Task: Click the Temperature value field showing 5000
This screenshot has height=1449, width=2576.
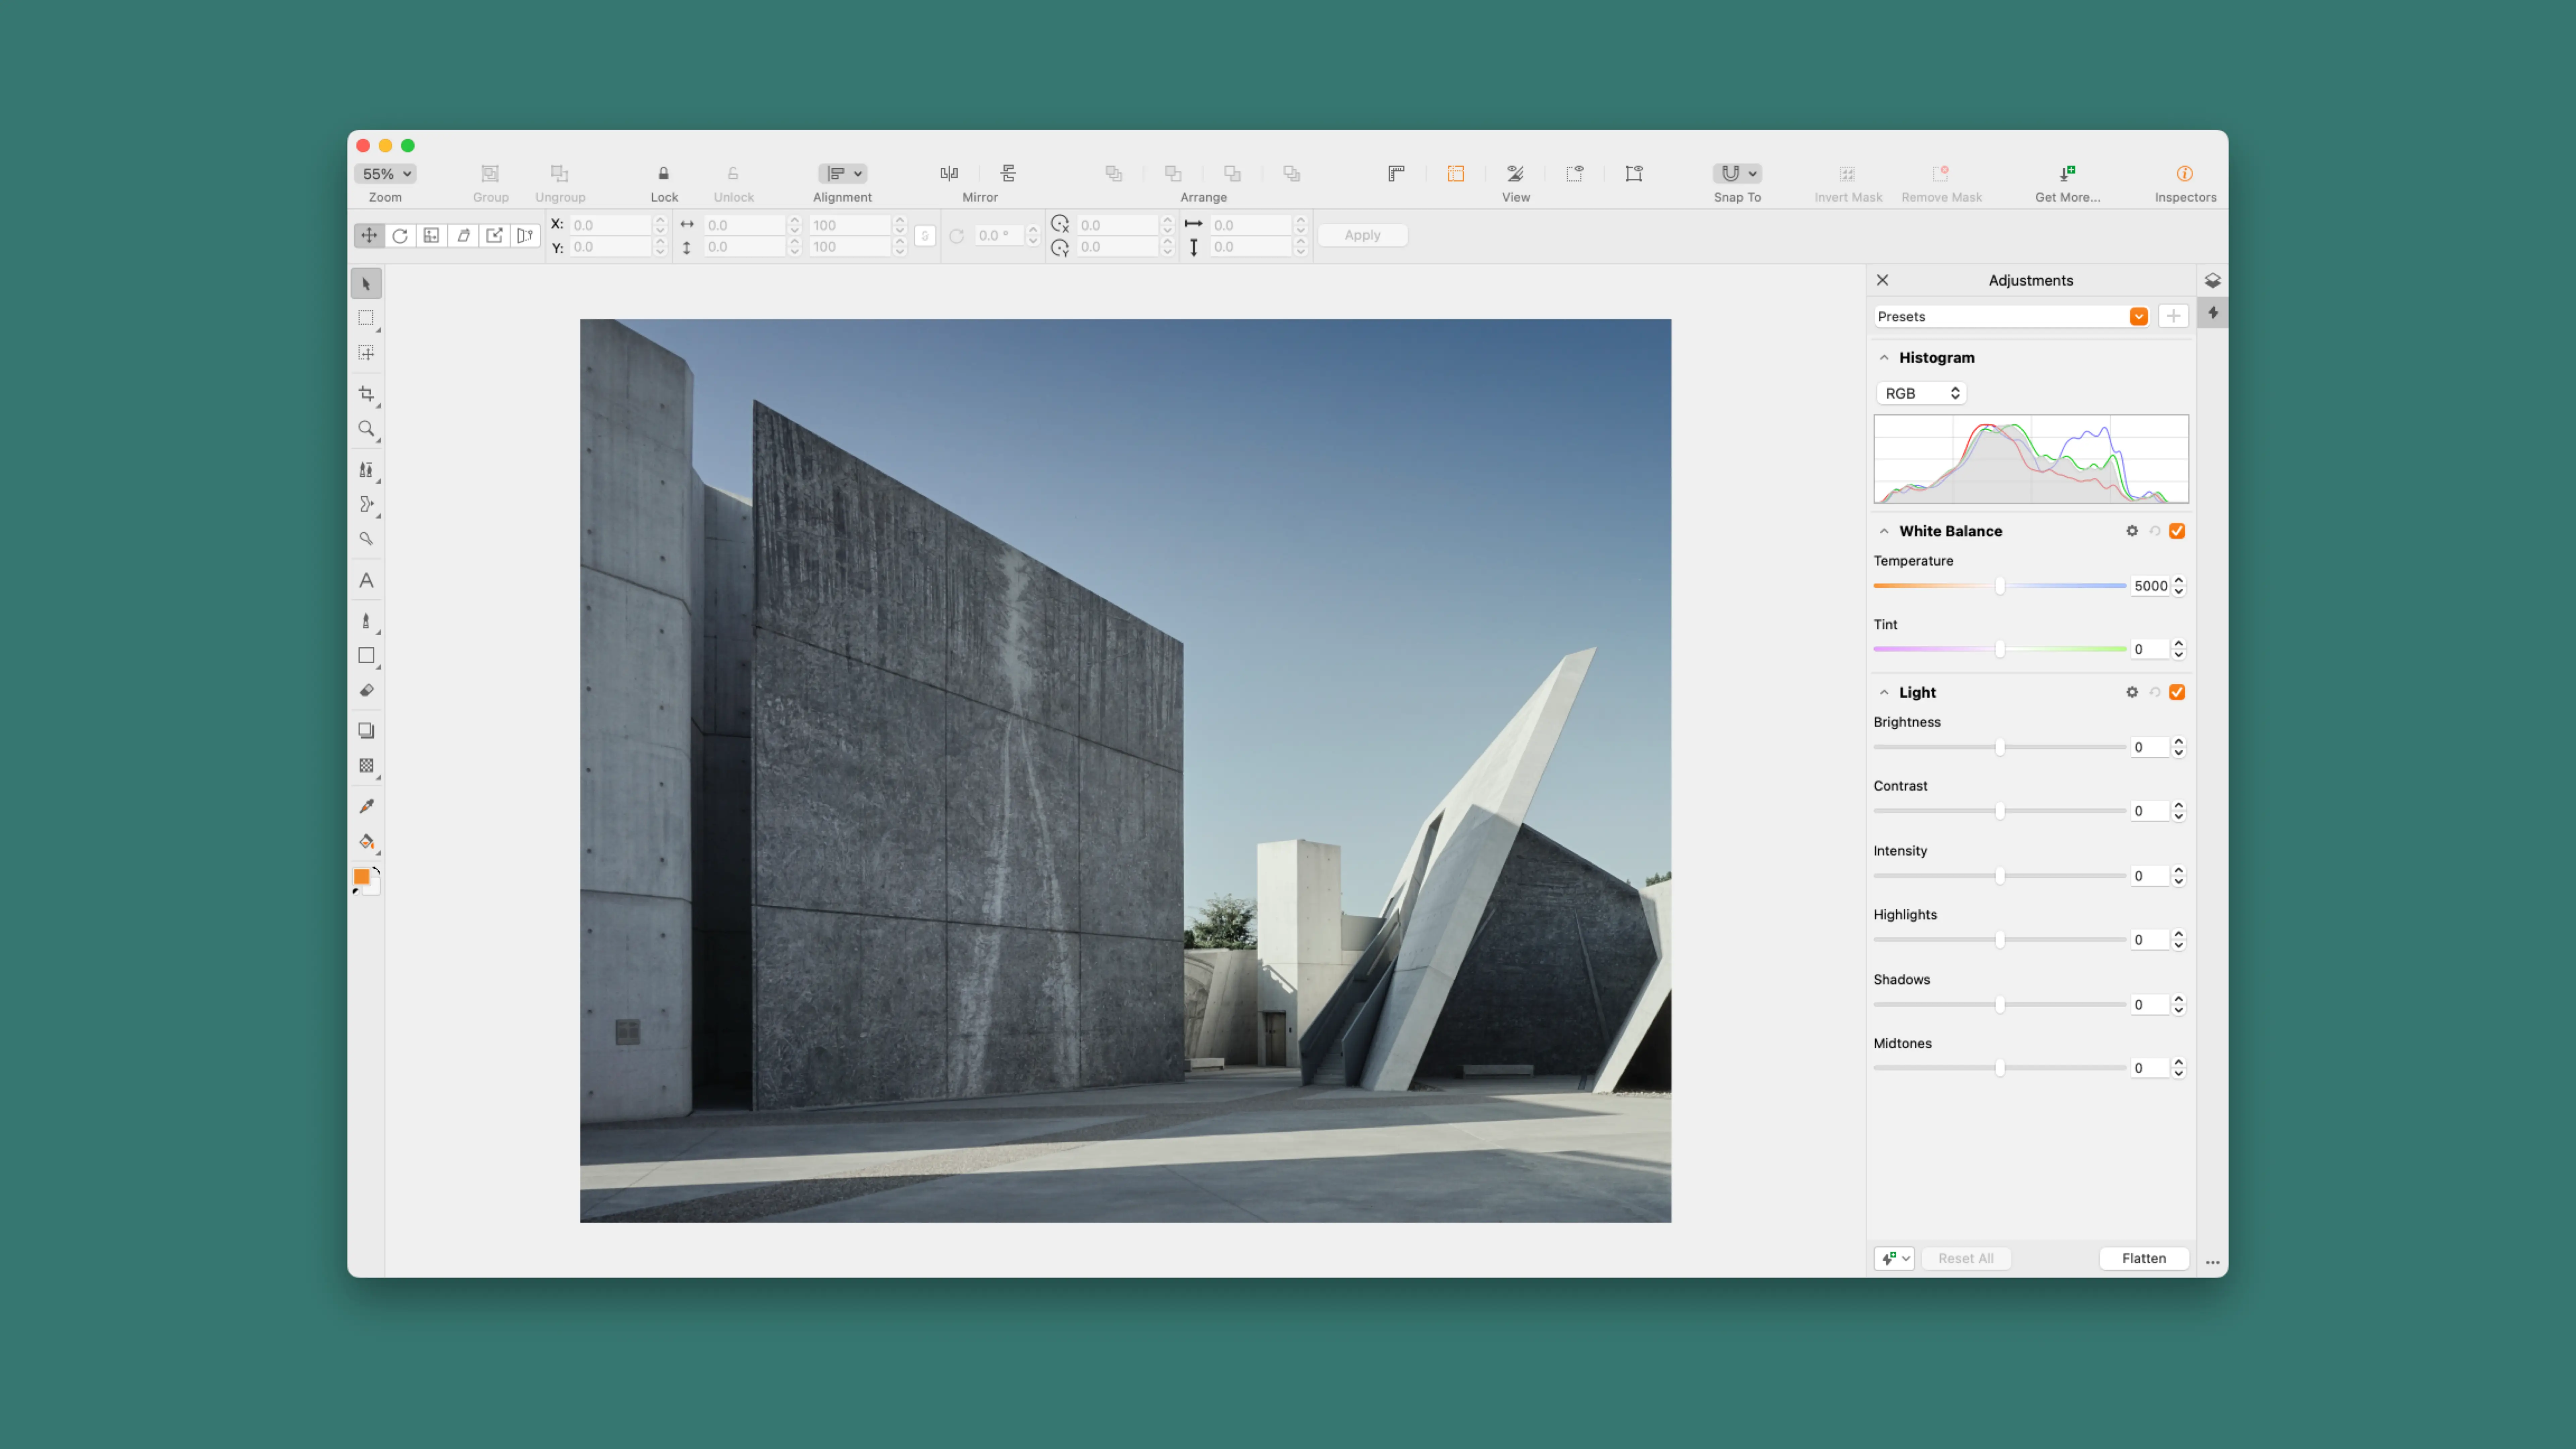Action: [2150, 586]
